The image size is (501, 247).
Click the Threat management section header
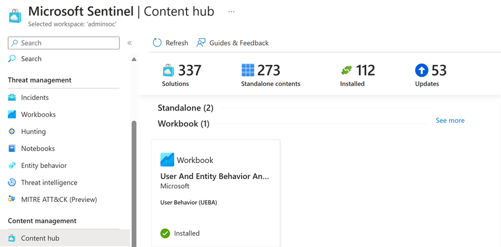(40, 80)
